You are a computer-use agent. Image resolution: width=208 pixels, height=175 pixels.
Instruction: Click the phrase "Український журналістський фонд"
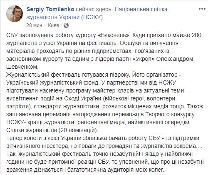pos(52,82)
